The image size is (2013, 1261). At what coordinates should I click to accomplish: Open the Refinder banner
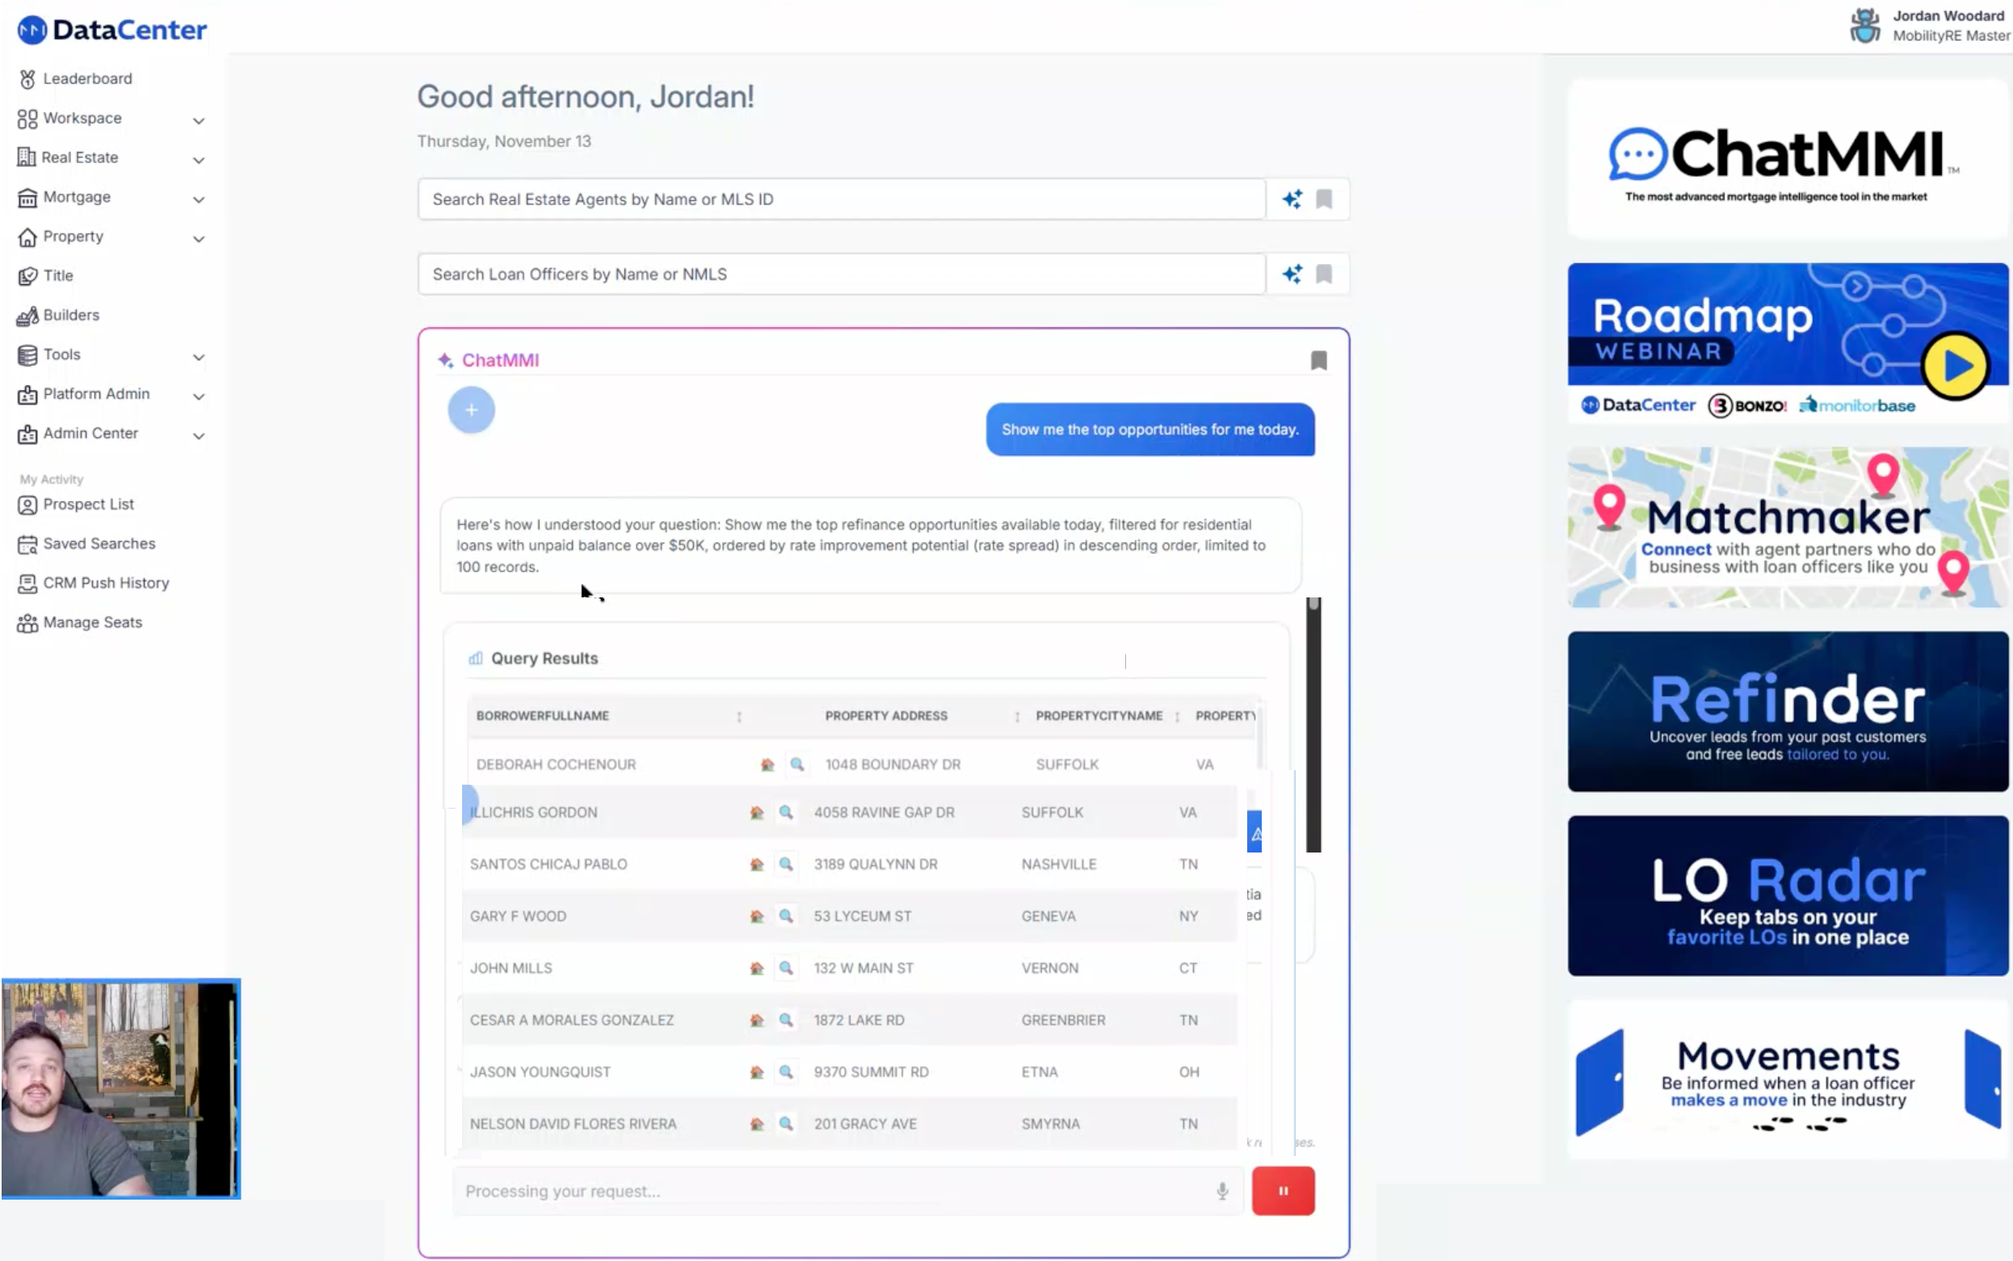pyautogui.click(x=1787, y=711)
